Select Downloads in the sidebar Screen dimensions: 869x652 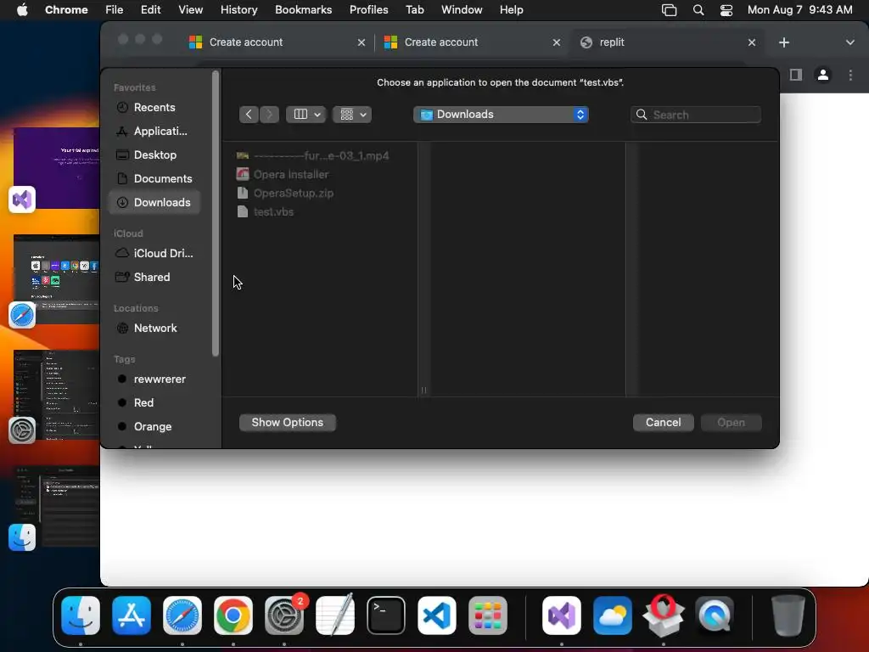(154, 202)
